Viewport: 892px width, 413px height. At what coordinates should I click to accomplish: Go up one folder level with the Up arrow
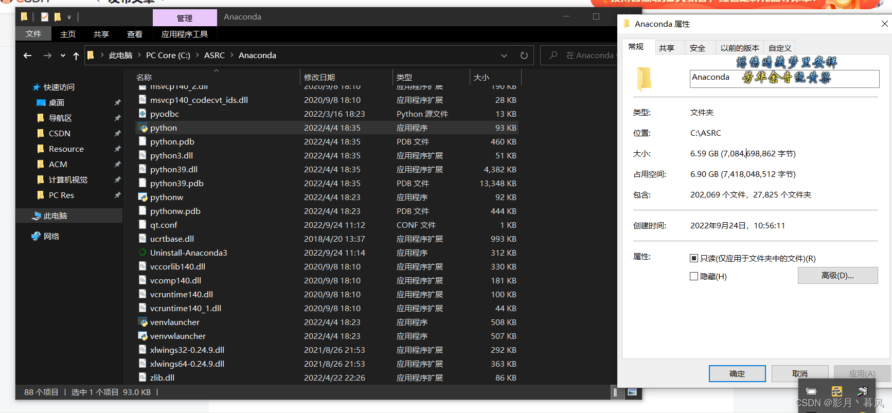coord(76,56)
